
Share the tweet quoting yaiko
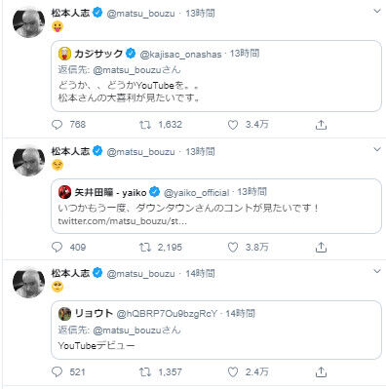coord(321,248)
